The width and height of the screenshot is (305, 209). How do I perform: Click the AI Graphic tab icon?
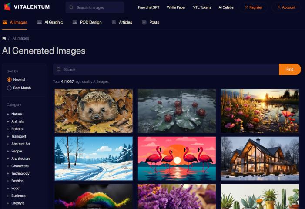[x=40, y=22]
